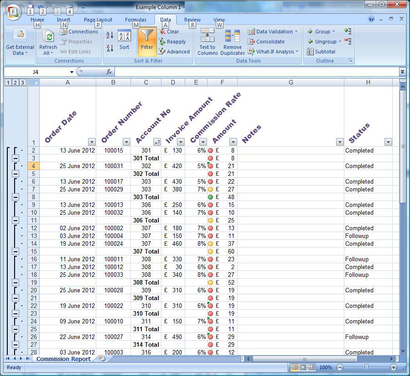
Task: Open Advanced filter options
Action: point(174,52)
